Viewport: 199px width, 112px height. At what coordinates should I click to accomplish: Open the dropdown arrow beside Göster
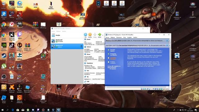coord(103,35)
